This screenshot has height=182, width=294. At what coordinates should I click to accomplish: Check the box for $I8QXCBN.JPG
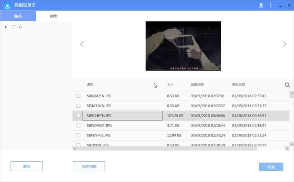(78, 96)
